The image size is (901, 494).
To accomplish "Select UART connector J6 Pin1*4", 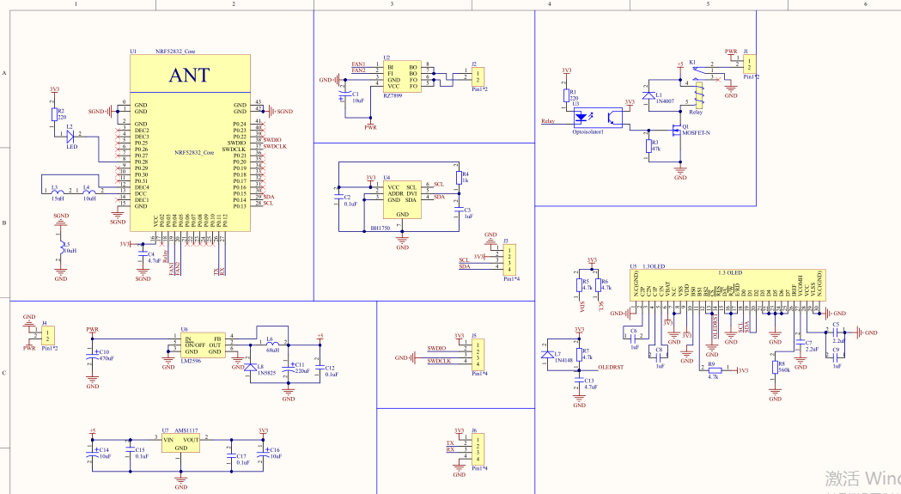I will tap(478, 449).
